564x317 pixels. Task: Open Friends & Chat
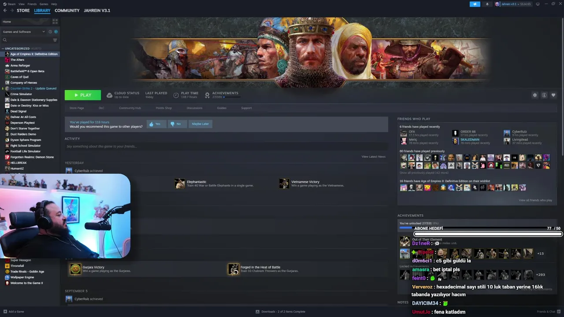(x=548, y=312)
